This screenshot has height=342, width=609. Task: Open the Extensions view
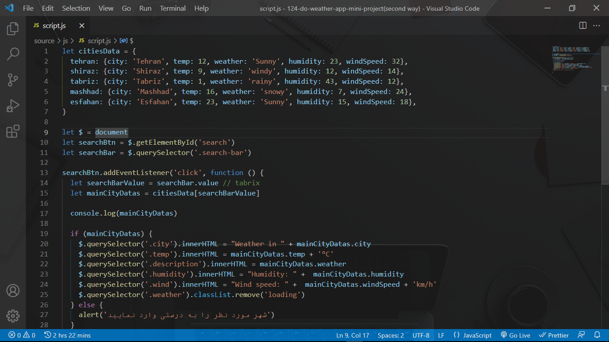13,131
